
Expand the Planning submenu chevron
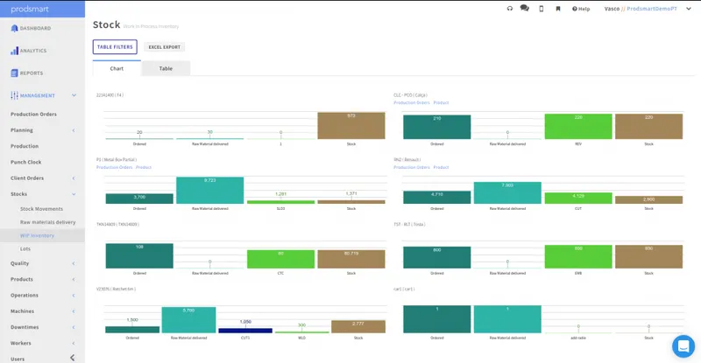point(74,130)
